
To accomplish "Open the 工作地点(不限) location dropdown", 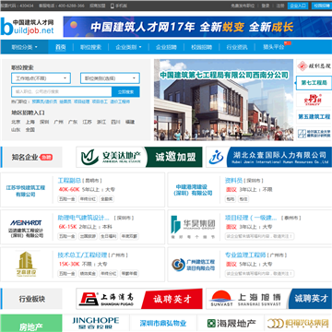I will (41, 78).
